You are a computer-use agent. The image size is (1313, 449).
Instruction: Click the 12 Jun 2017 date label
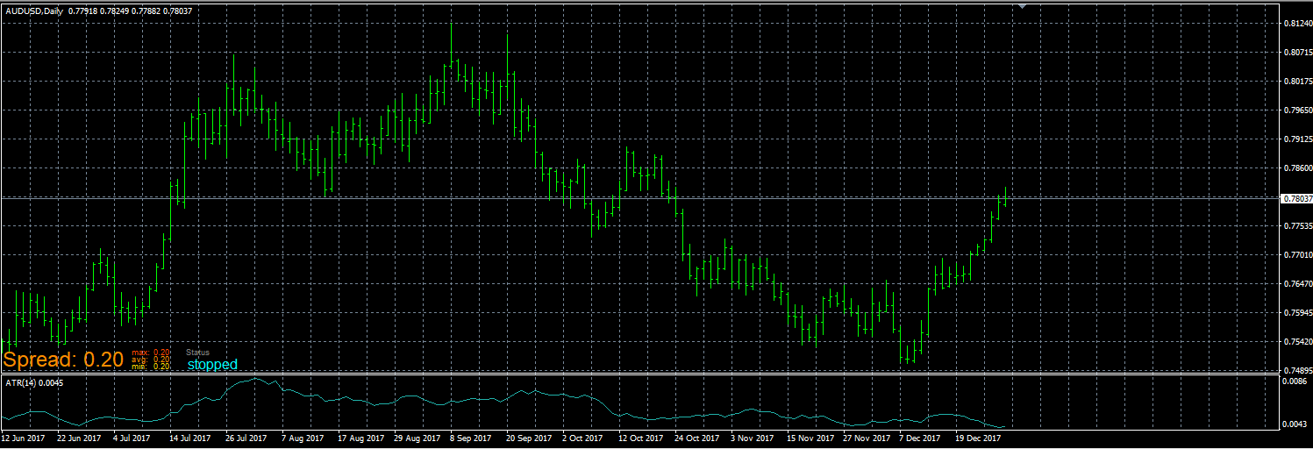24,437
